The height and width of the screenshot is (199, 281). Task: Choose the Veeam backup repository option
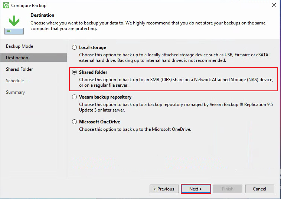click(x=74, y=97)
